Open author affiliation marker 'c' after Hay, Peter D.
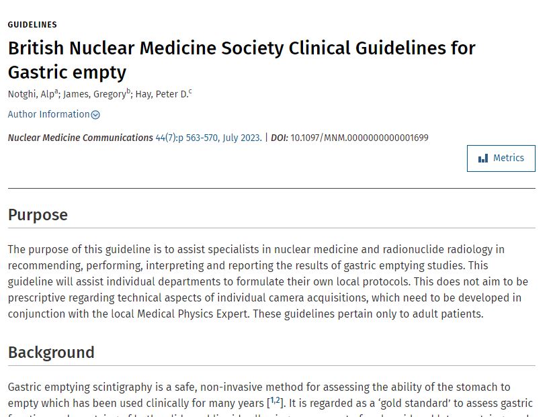Image resolution: width=553 pixels, height=417 pixels. (x=189, y=90)
